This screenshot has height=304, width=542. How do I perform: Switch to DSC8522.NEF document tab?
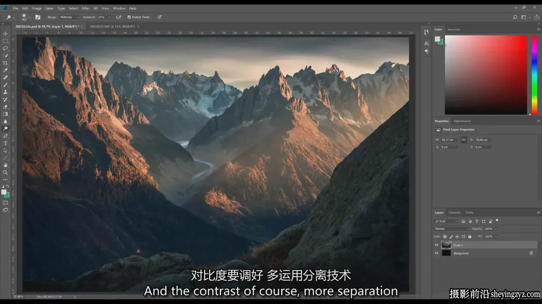click(113, 26)
